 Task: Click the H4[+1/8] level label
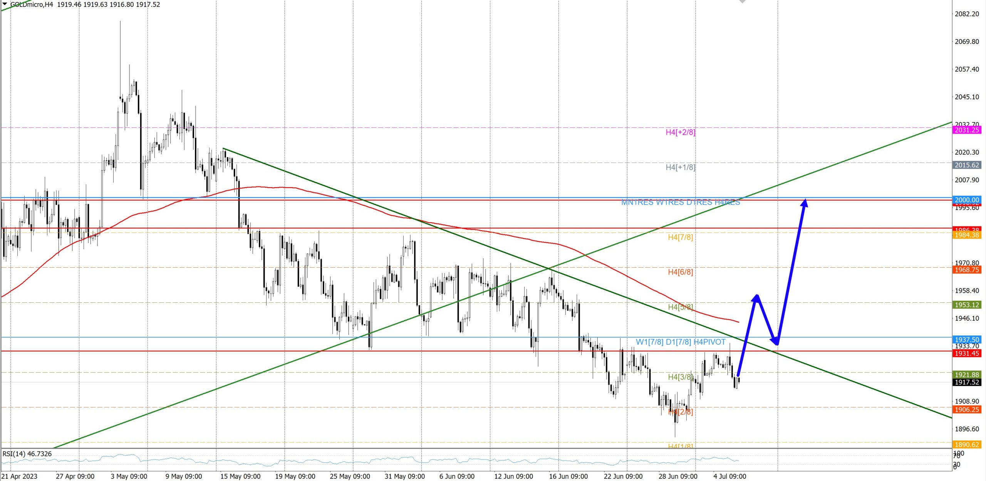coord(680,168)
